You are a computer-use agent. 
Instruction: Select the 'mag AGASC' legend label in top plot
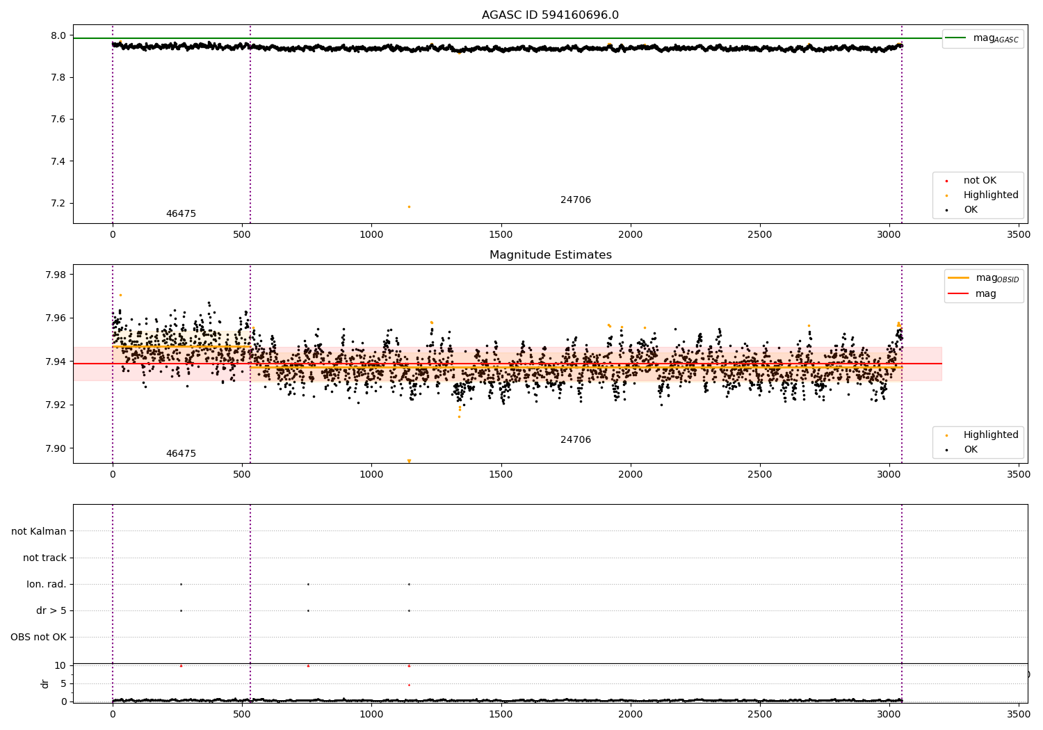[x=996, y=39]
